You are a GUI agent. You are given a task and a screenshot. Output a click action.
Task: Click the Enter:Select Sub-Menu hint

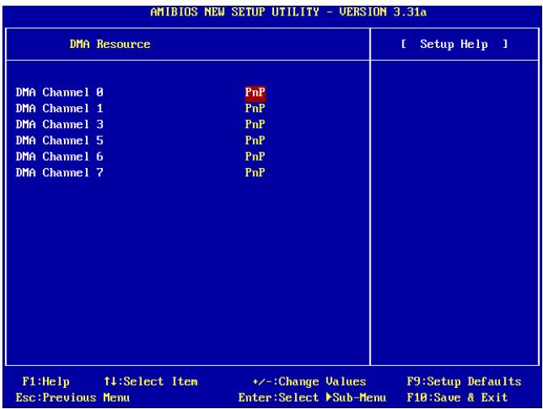coord(312,398)
